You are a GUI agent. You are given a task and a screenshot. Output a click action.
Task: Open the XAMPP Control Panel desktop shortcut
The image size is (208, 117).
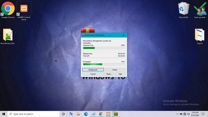tap(24, 11)
